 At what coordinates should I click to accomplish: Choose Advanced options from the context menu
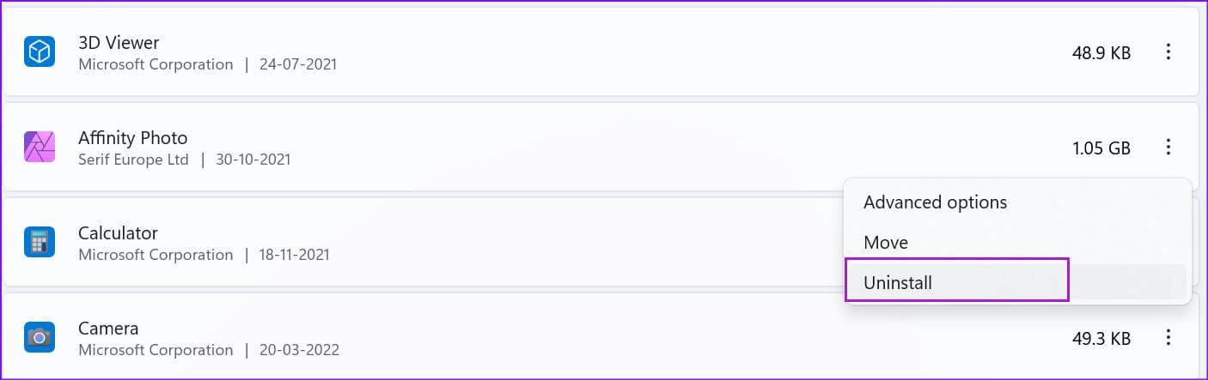[x=935, y=202]
